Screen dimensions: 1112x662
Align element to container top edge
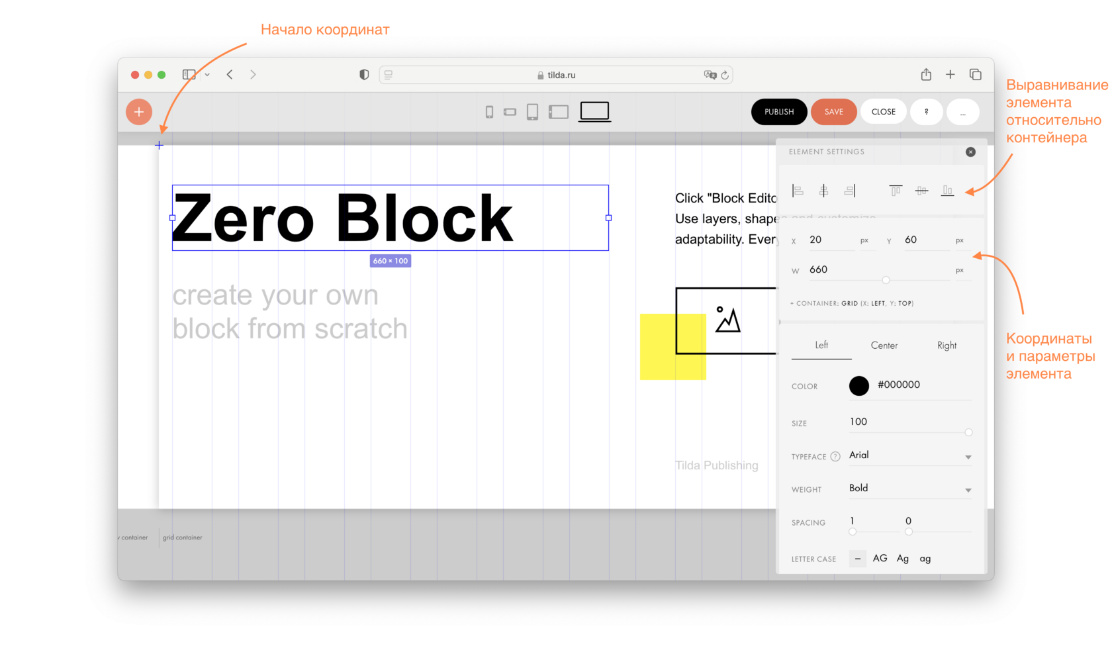click(896, 191)
